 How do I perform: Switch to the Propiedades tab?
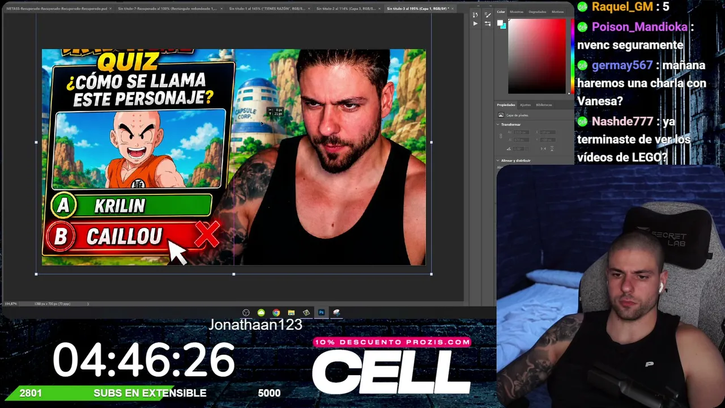(x=506, y=105)
